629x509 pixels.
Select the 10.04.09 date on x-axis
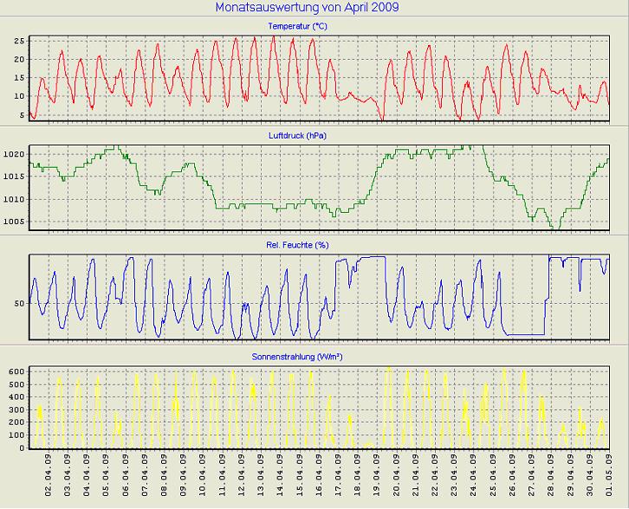tap(204, 478)
